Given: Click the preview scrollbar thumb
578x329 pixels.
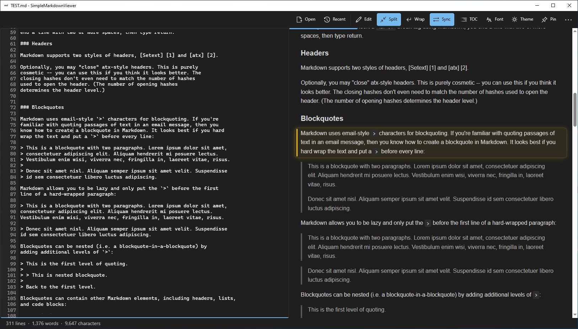Looking at the screenshot, I should coord(575,110).
